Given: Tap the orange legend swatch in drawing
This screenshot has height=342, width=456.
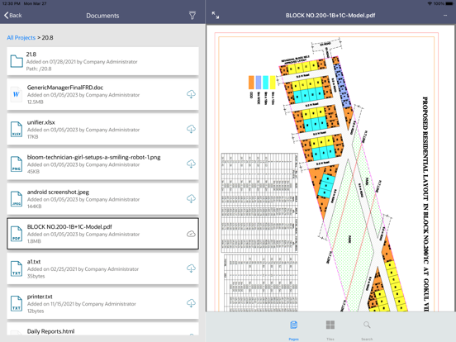Looking at the screenshot, I should click(251, 83).
